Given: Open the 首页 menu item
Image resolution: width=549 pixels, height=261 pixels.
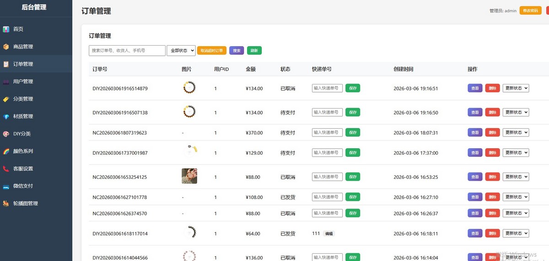Looking at the screenshot, I should [36, 29].
